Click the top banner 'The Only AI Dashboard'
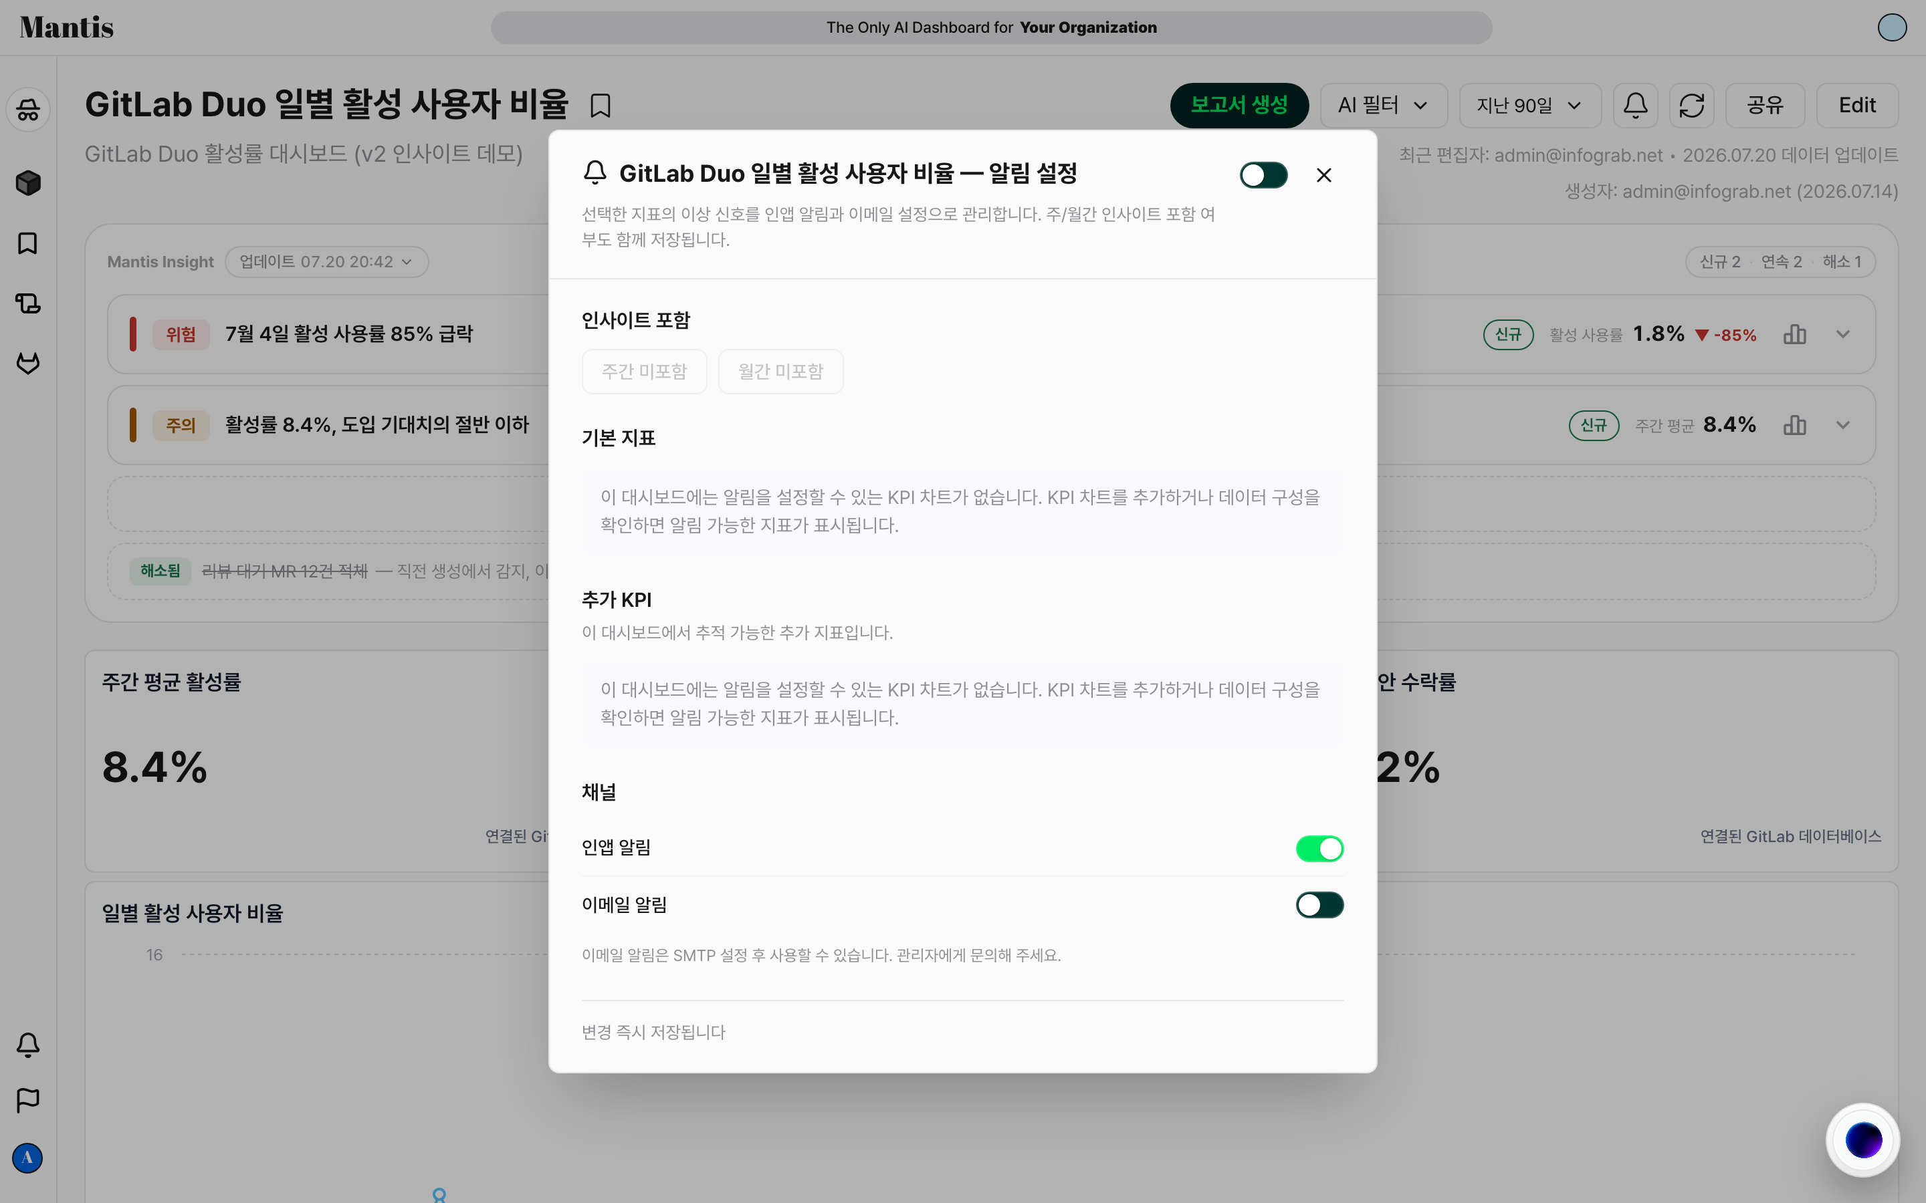This screenshot has width=1926, height=1203. (x=991, y=27)
